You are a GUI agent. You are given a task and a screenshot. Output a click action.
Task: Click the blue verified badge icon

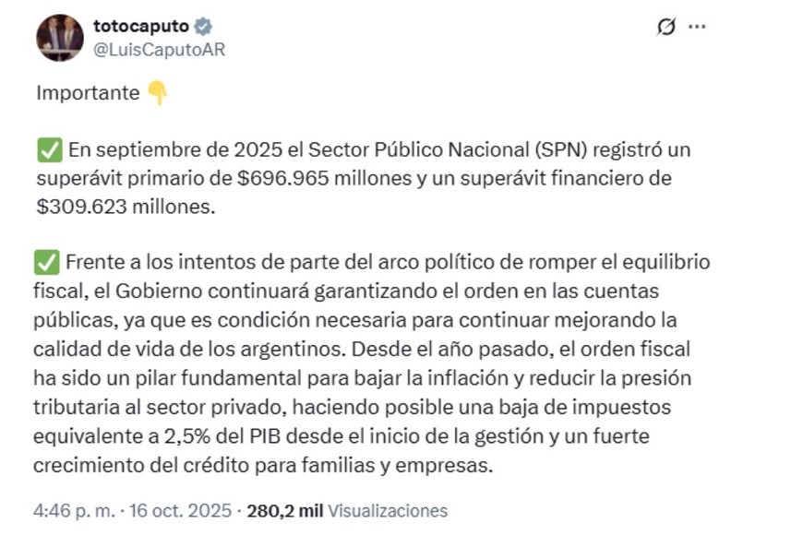click(x=203, y=27)
